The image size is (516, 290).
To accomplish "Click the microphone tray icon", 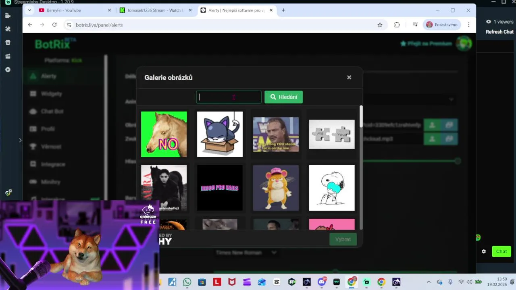I will click(450, 282).
